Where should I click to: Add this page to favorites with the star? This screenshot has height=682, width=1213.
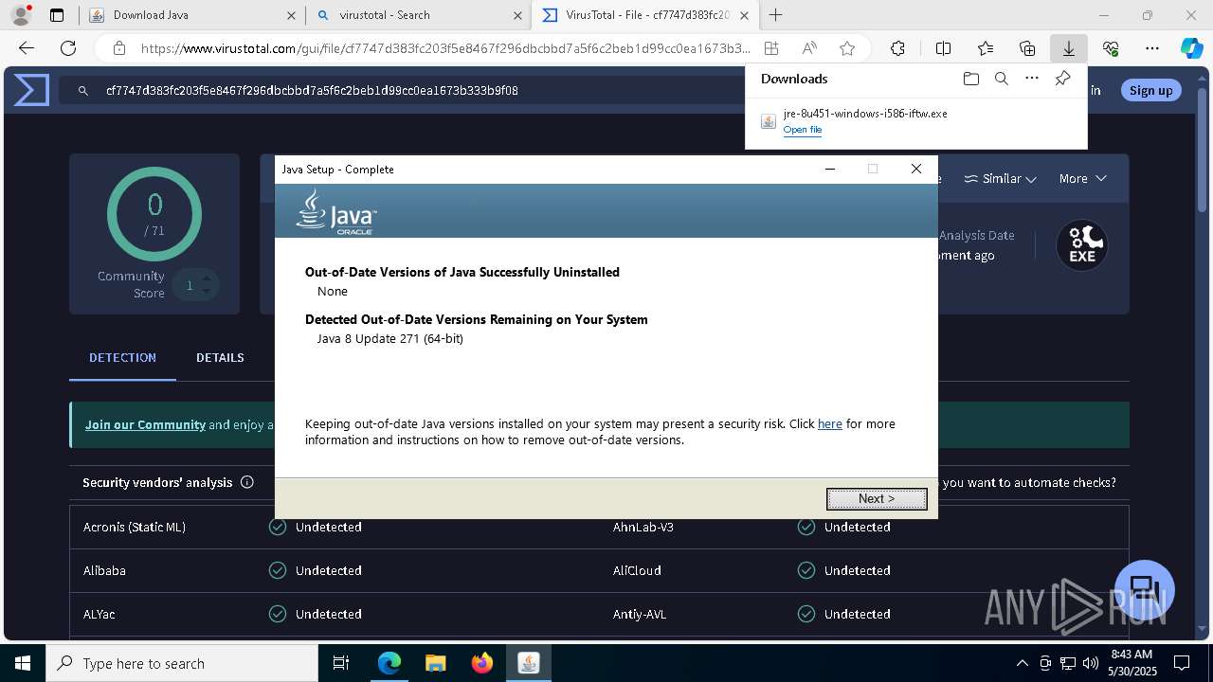(847, 48)
